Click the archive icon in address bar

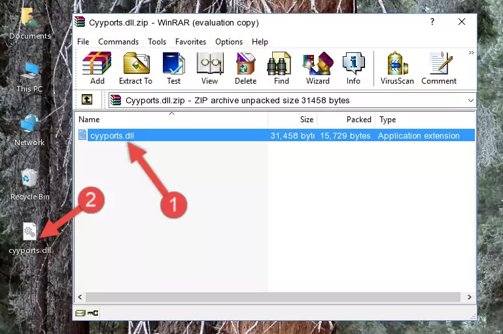click(116, 100)
